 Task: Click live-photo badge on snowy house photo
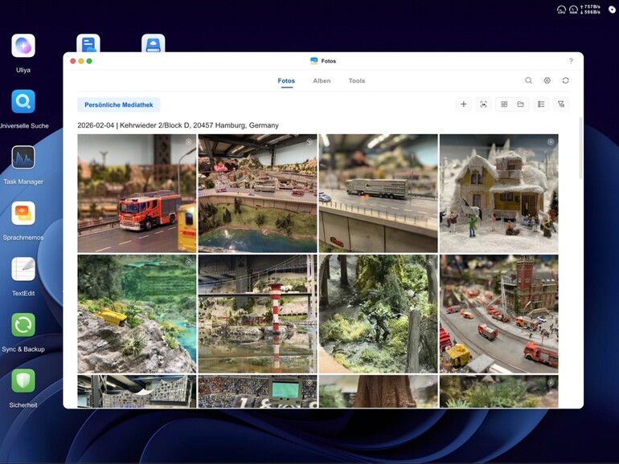pyautogui.click(x=551, y=142)
